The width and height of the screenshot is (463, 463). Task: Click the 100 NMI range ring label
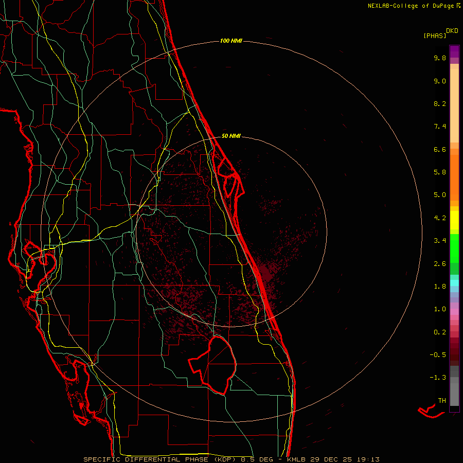(x=231, y=41)
